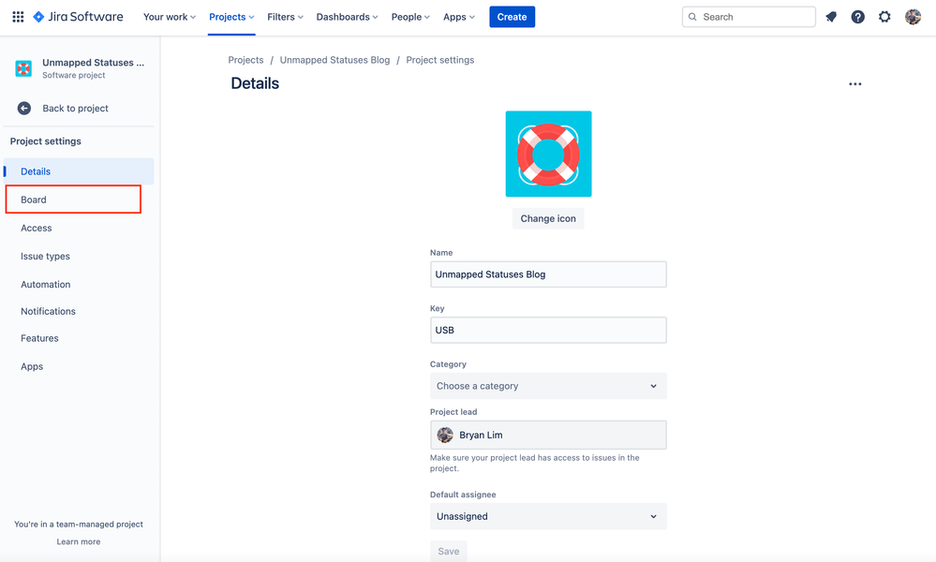Screen dimensions: 936x562
Task: Click the Unmapped Statuses project title in sidebar
Action: [93, 63]
